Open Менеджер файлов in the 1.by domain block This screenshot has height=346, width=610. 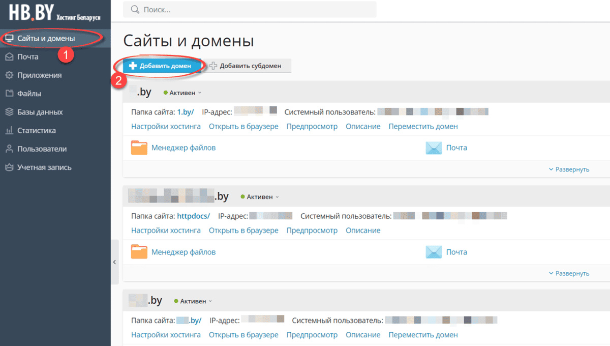(184, 148)
